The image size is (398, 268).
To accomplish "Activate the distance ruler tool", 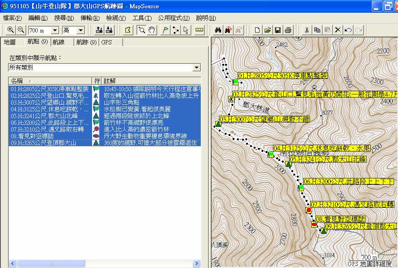I will tap(199, 30).
